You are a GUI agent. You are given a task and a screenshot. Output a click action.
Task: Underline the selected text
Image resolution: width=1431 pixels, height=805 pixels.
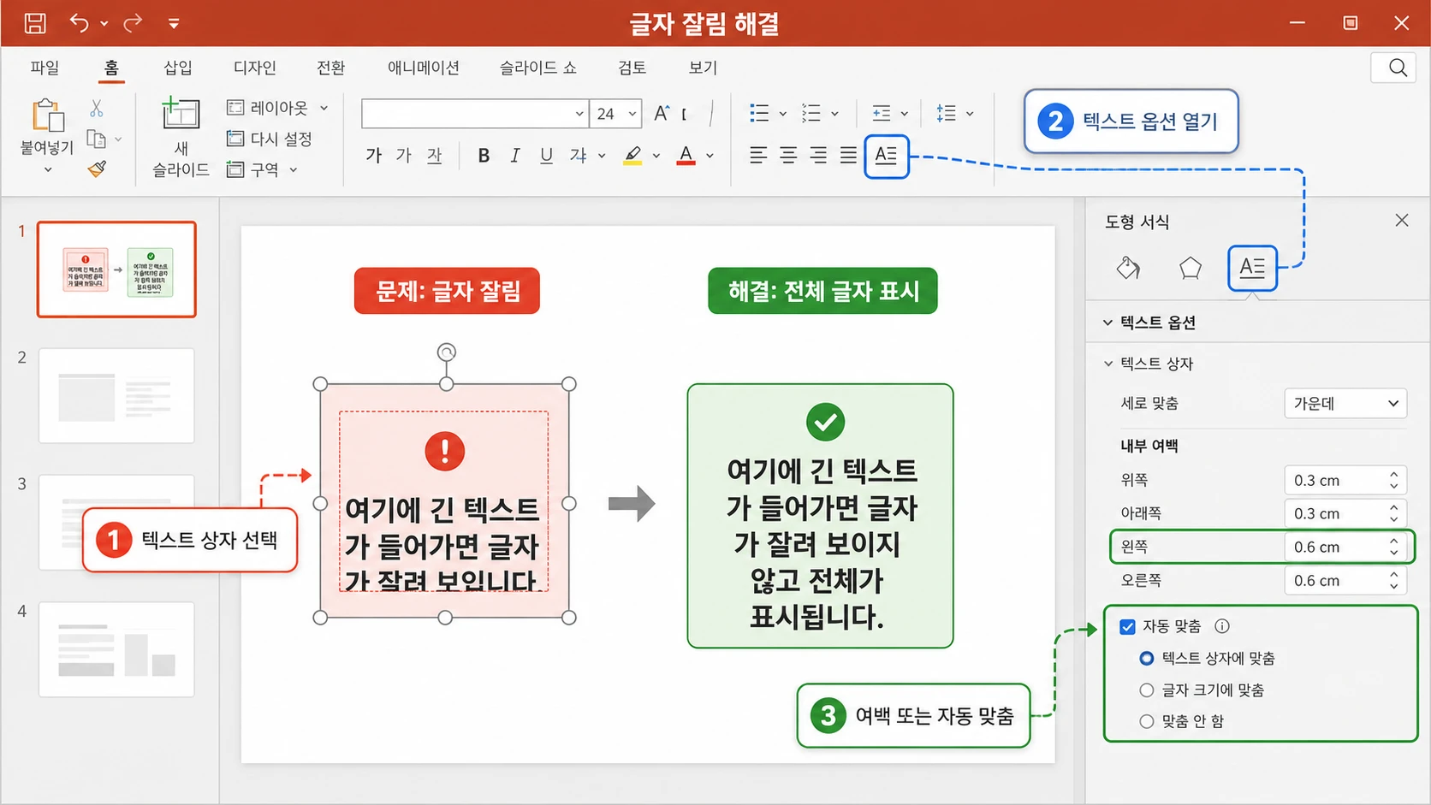[546, 156]
